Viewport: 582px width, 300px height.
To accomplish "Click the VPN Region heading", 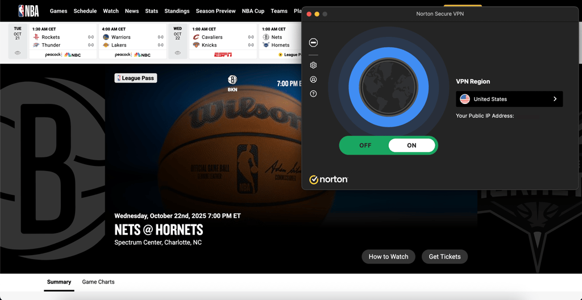I will pos(473,82).
